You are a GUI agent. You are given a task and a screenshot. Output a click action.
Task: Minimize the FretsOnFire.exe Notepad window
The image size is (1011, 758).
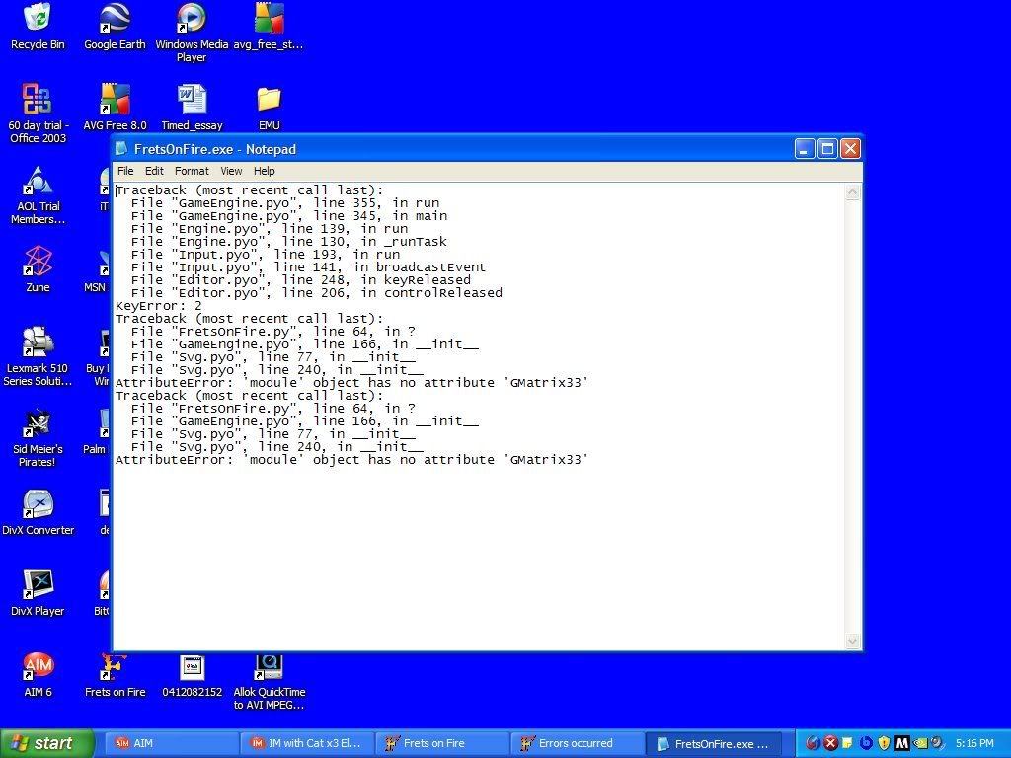804,149
